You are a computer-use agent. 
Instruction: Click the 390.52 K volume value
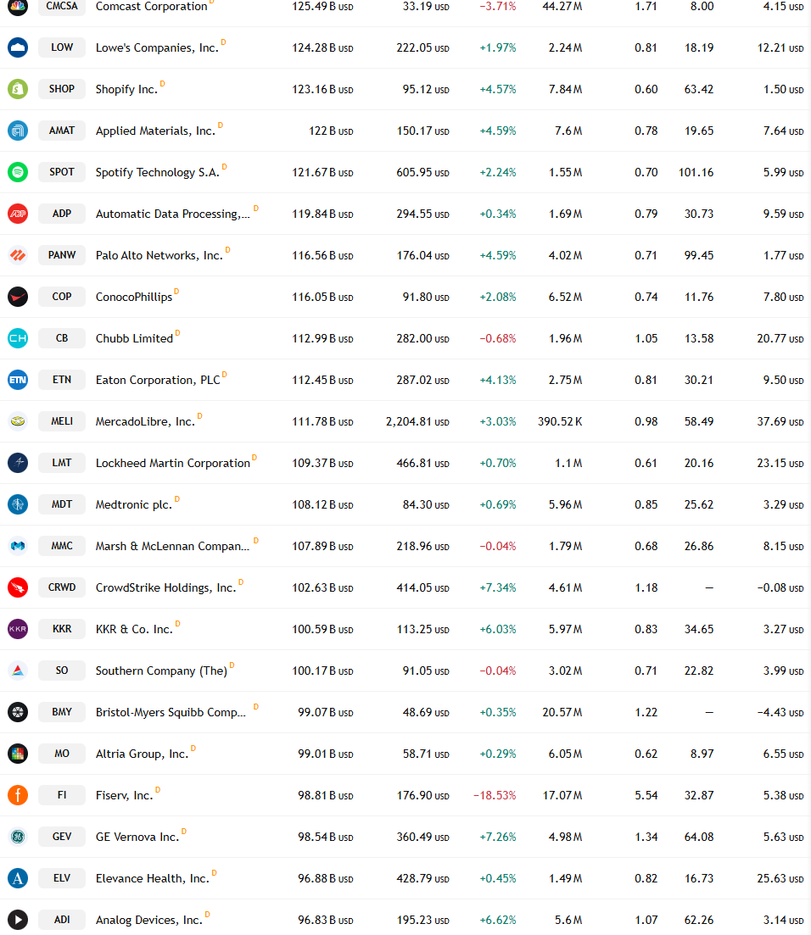coord(560,421)
